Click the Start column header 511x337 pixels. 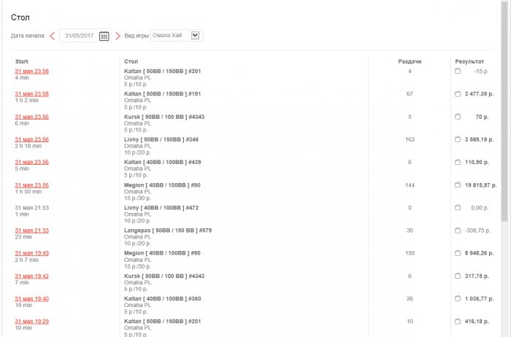tap(21, 61)
